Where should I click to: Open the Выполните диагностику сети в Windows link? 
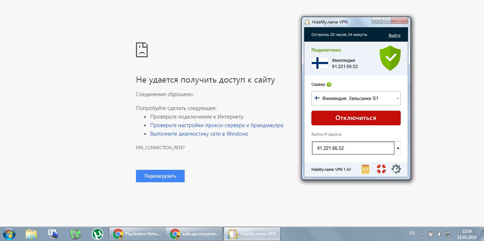(199, 134)
